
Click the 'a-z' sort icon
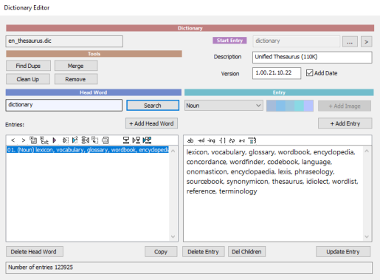pyautogui.click(x=242, y=140)
